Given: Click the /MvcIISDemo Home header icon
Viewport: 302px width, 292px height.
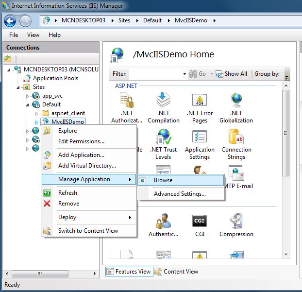Looking at the screenshot, I should pos(117,55).
